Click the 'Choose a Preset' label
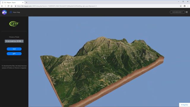 (14, 37)
